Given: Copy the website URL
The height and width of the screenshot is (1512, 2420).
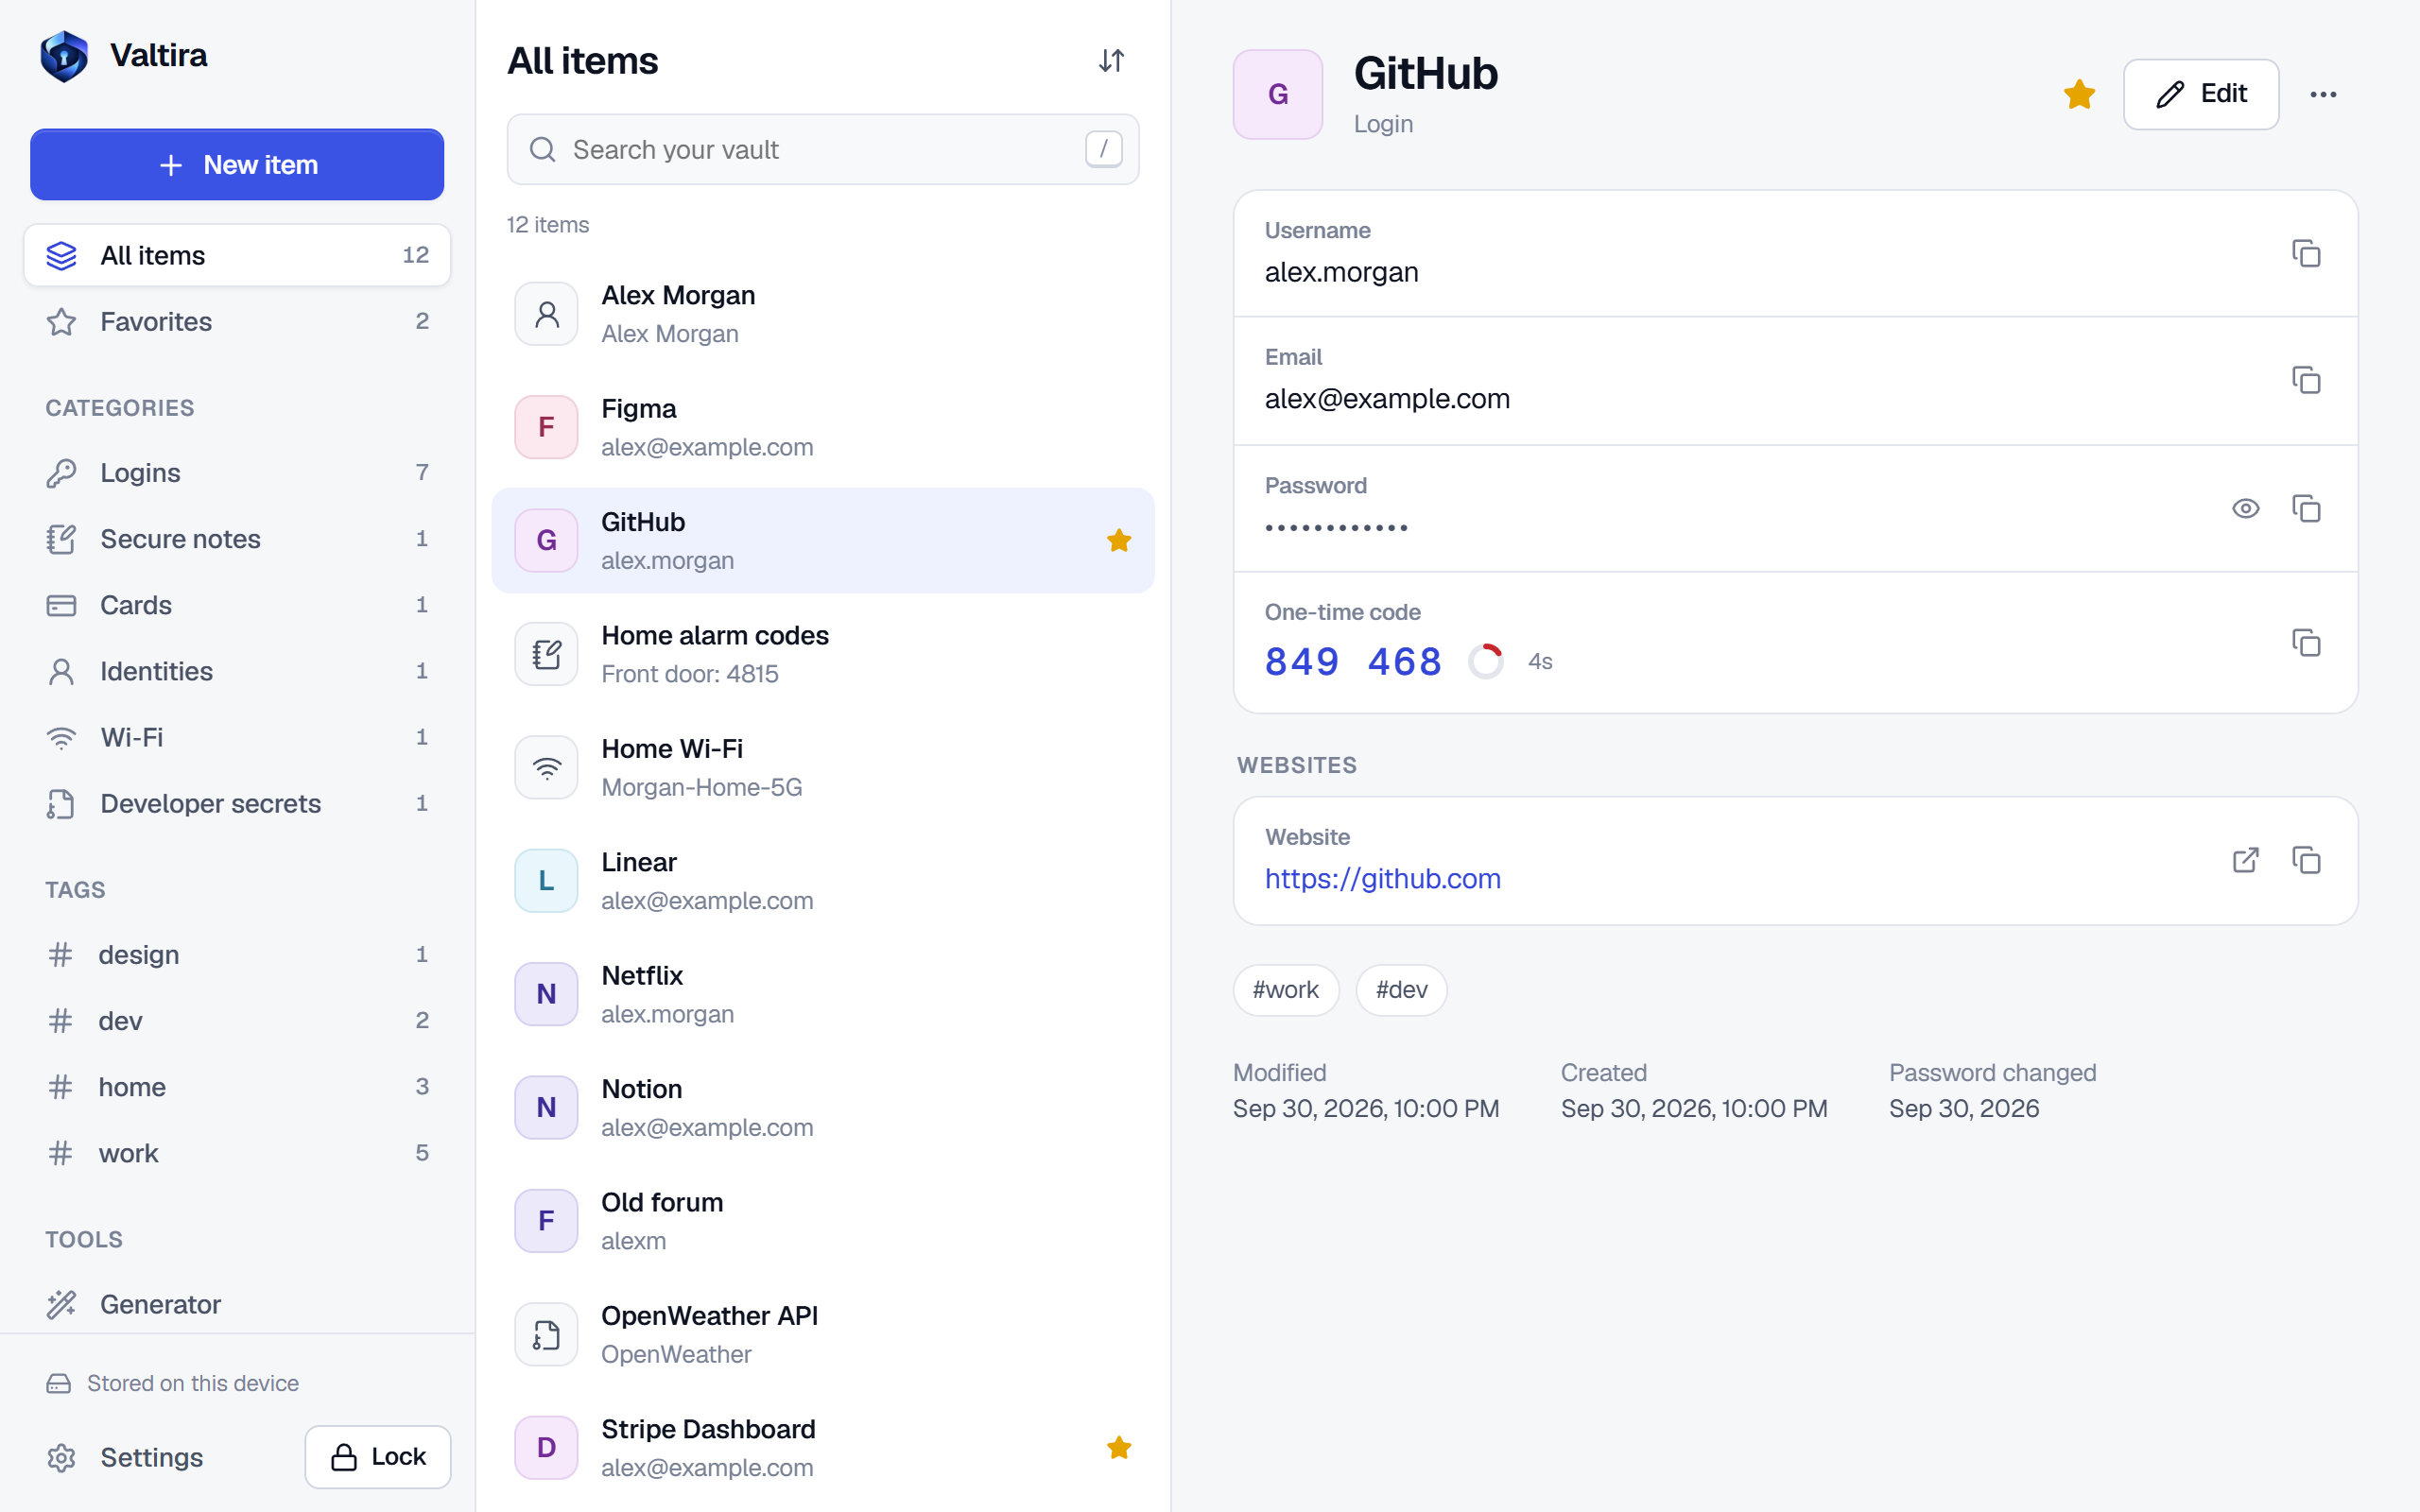Looking at the screenshot, I should click(2306, 860).
